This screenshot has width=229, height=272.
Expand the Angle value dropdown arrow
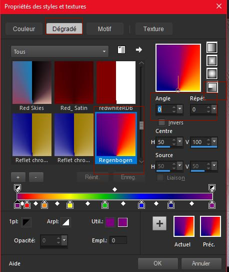tap(179, 109)
